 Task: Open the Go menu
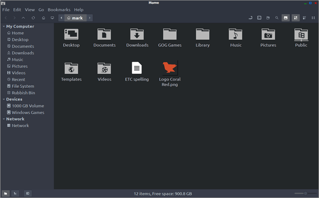click(x=41, y=10)
